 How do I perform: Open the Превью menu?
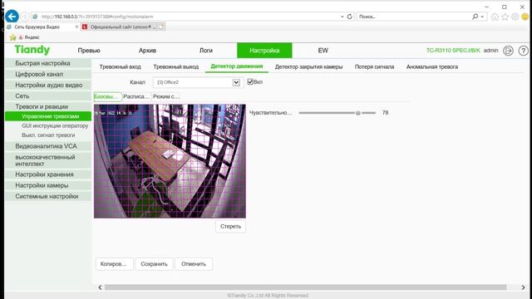coord(89,51)
